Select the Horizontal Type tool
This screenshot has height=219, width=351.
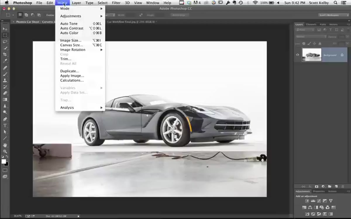pyautogui.click(x=5, y=126)
